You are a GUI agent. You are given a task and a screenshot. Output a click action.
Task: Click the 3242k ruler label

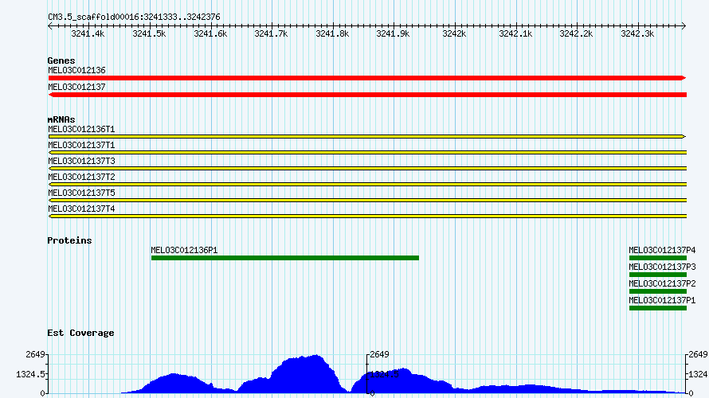[x=454, y=34]
